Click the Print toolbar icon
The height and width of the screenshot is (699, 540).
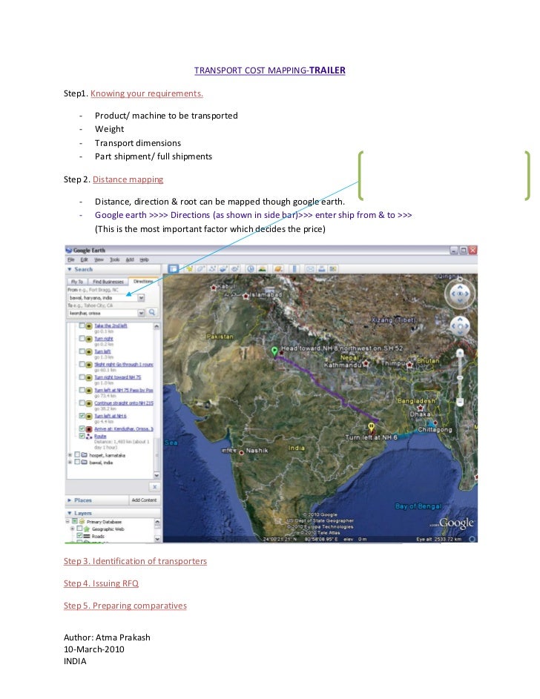pyautogui.click(x=321, y=268)
